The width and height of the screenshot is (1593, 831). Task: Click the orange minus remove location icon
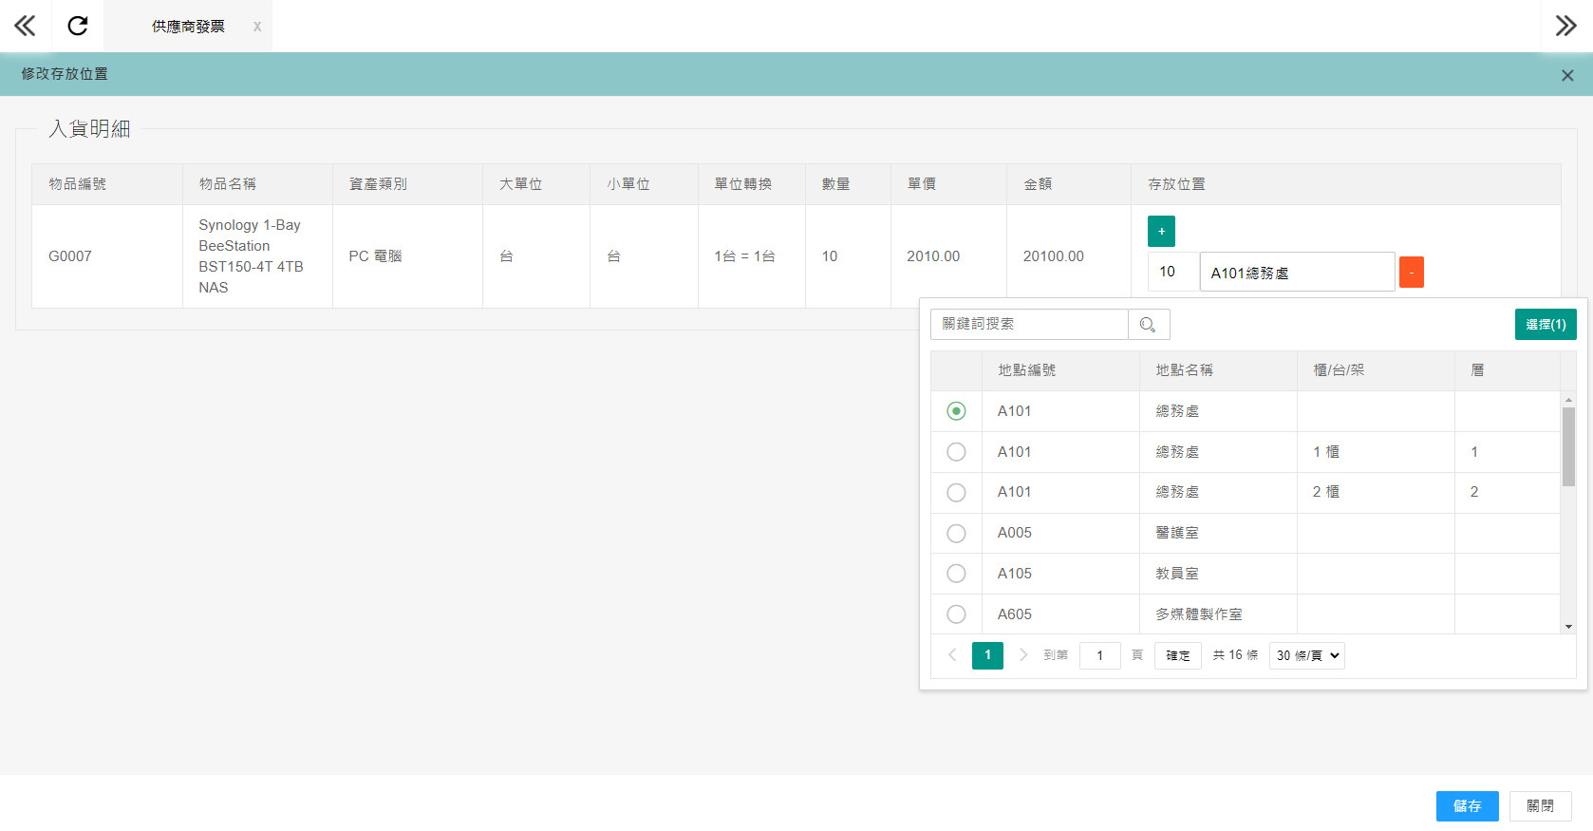tap(1412, 273)
